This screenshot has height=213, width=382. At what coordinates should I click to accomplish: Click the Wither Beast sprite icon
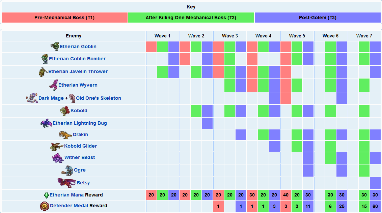tap(58, 158)
